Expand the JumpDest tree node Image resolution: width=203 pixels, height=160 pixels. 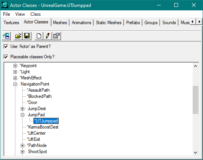(x=22, y=109)
